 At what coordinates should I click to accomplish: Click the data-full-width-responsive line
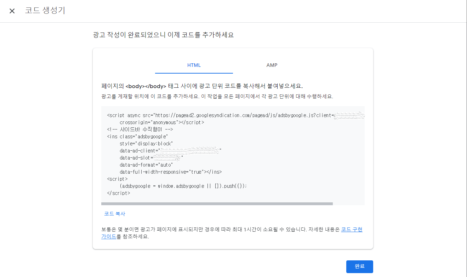click(x=170, y=172)
